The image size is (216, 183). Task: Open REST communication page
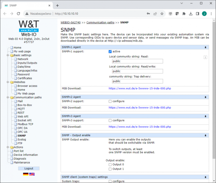click(21, 113)
